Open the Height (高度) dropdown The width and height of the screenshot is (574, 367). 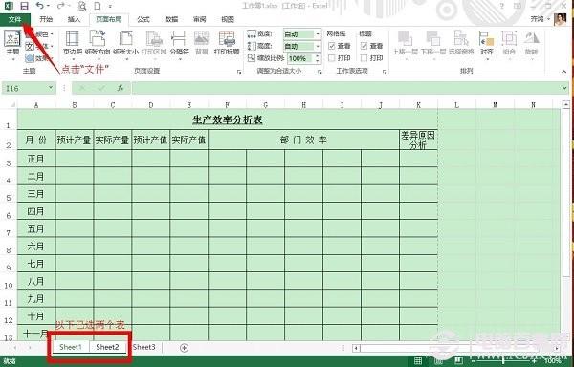[318, 47]
